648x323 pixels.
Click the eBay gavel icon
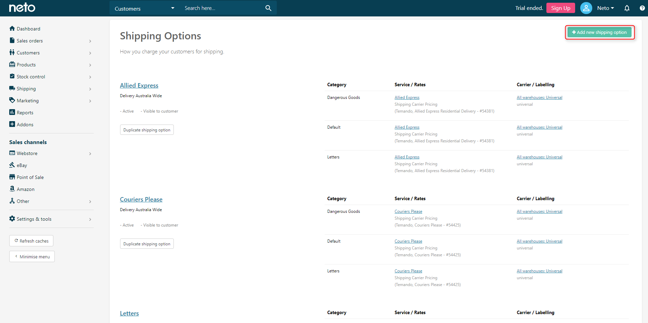[12, 165]
